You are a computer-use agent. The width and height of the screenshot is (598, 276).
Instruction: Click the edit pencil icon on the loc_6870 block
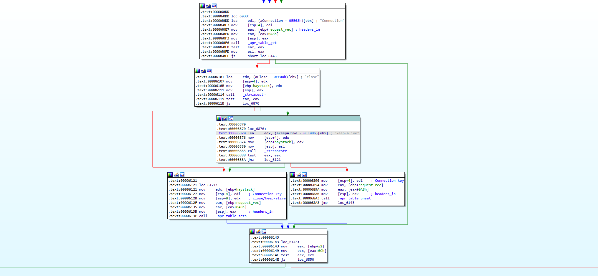point(225,118)
